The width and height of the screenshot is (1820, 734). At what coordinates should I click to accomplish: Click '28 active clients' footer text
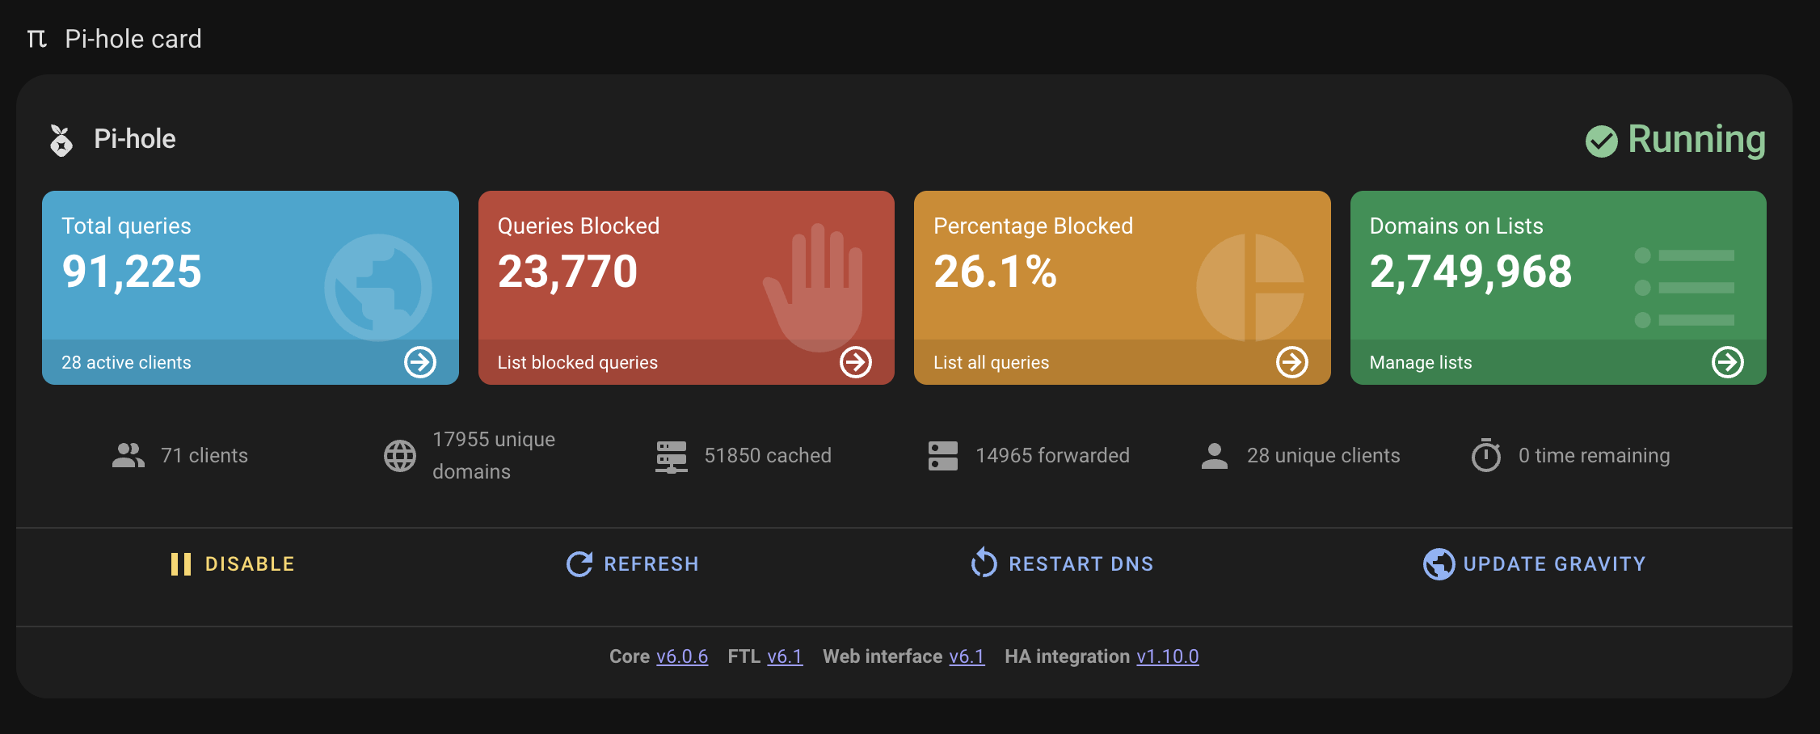pos(126,363)
